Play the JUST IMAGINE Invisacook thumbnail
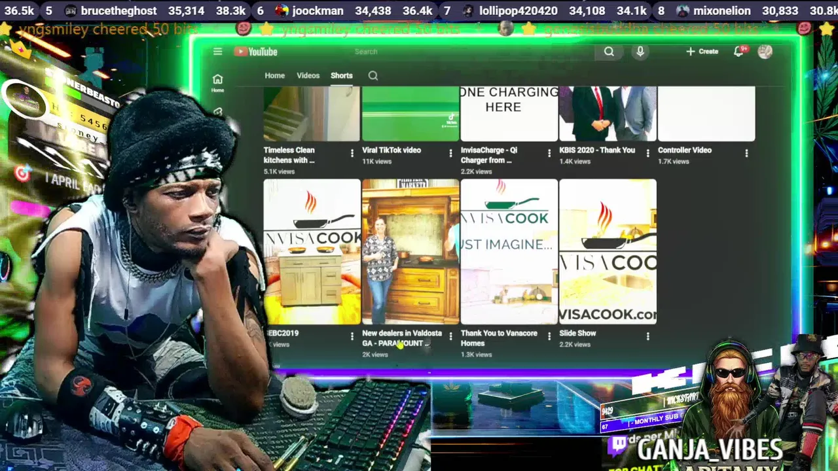The height and width of the screenshot is (471, 838). pos(509,252)
